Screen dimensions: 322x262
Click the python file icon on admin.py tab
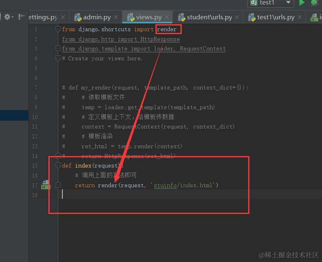[x=78, y=18]
